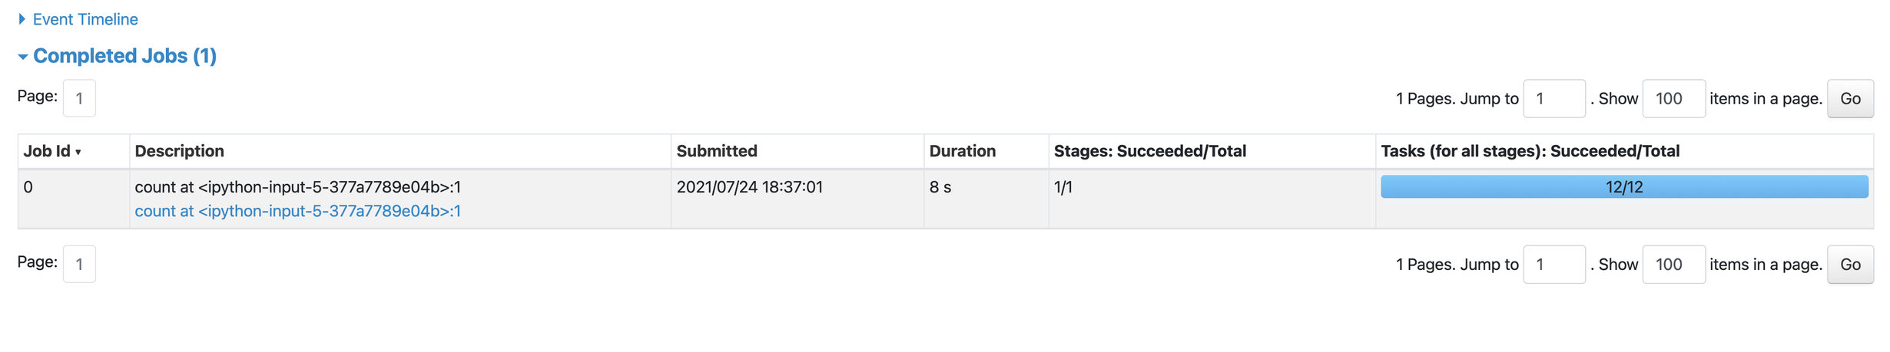Select page 1 in the bottom pagination
The height and width of the screenshot is (352, 1890).
tap(79, 264)
